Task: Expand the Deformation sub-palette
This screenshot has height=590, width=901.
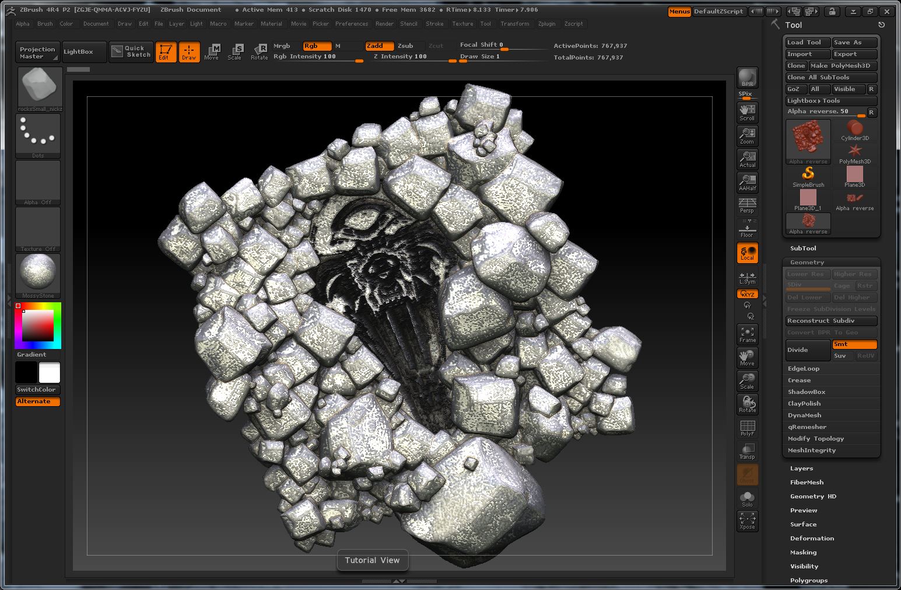Action: pos(812,538)
